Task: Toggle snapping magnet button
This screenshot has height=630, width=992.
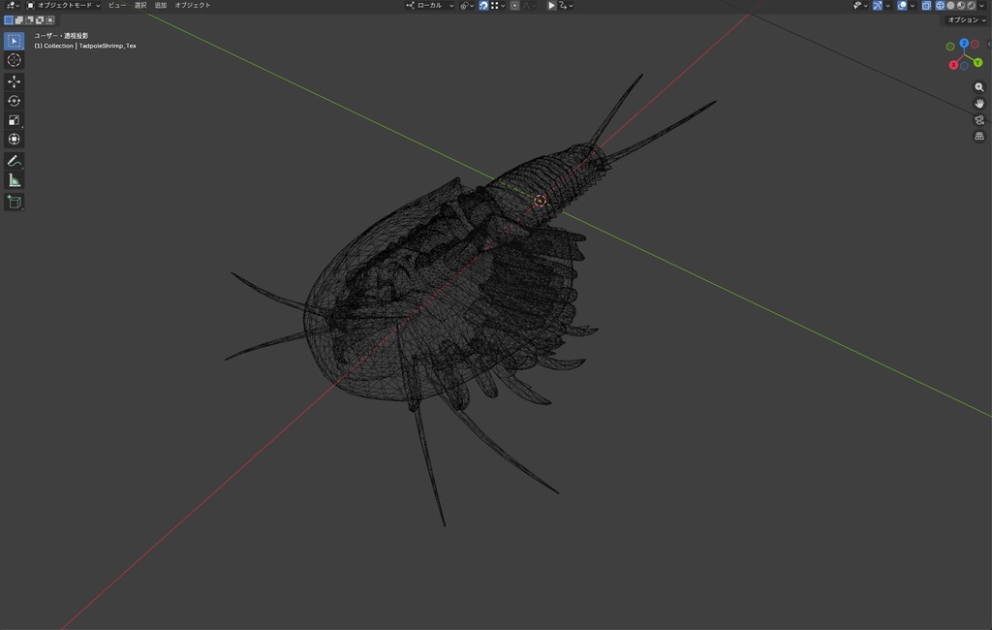Action: pos(483,5)
